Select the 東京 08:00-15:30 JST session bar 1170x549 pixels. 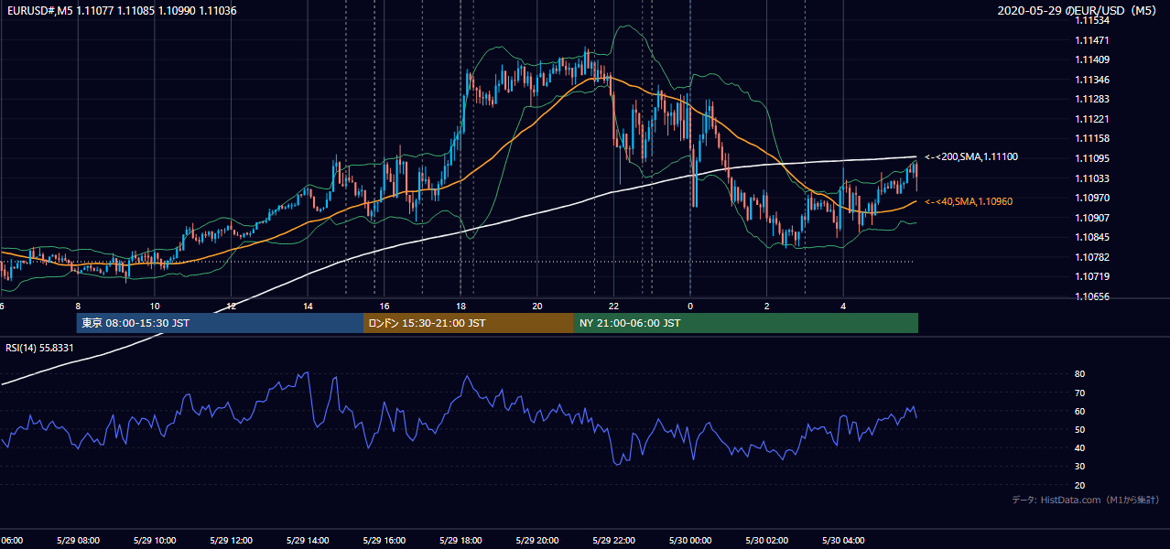pos(220,323)
